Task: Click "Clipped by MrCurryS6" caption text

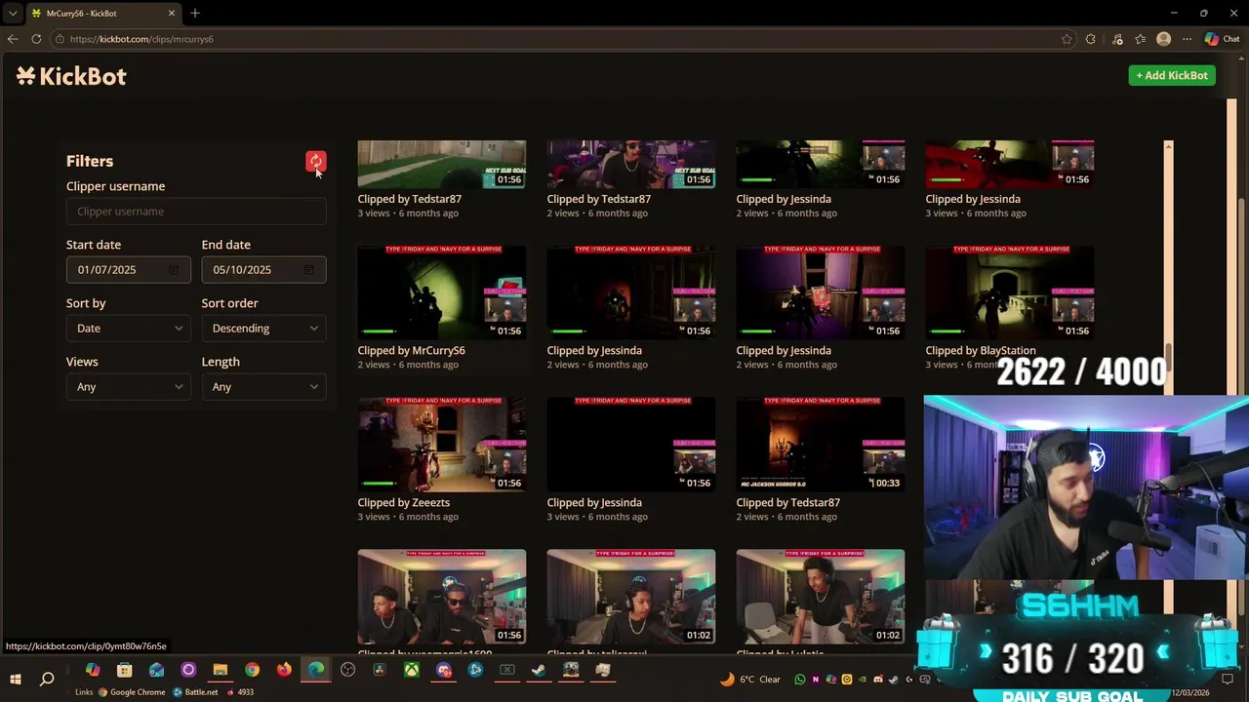Action: [x=411, y=351]
